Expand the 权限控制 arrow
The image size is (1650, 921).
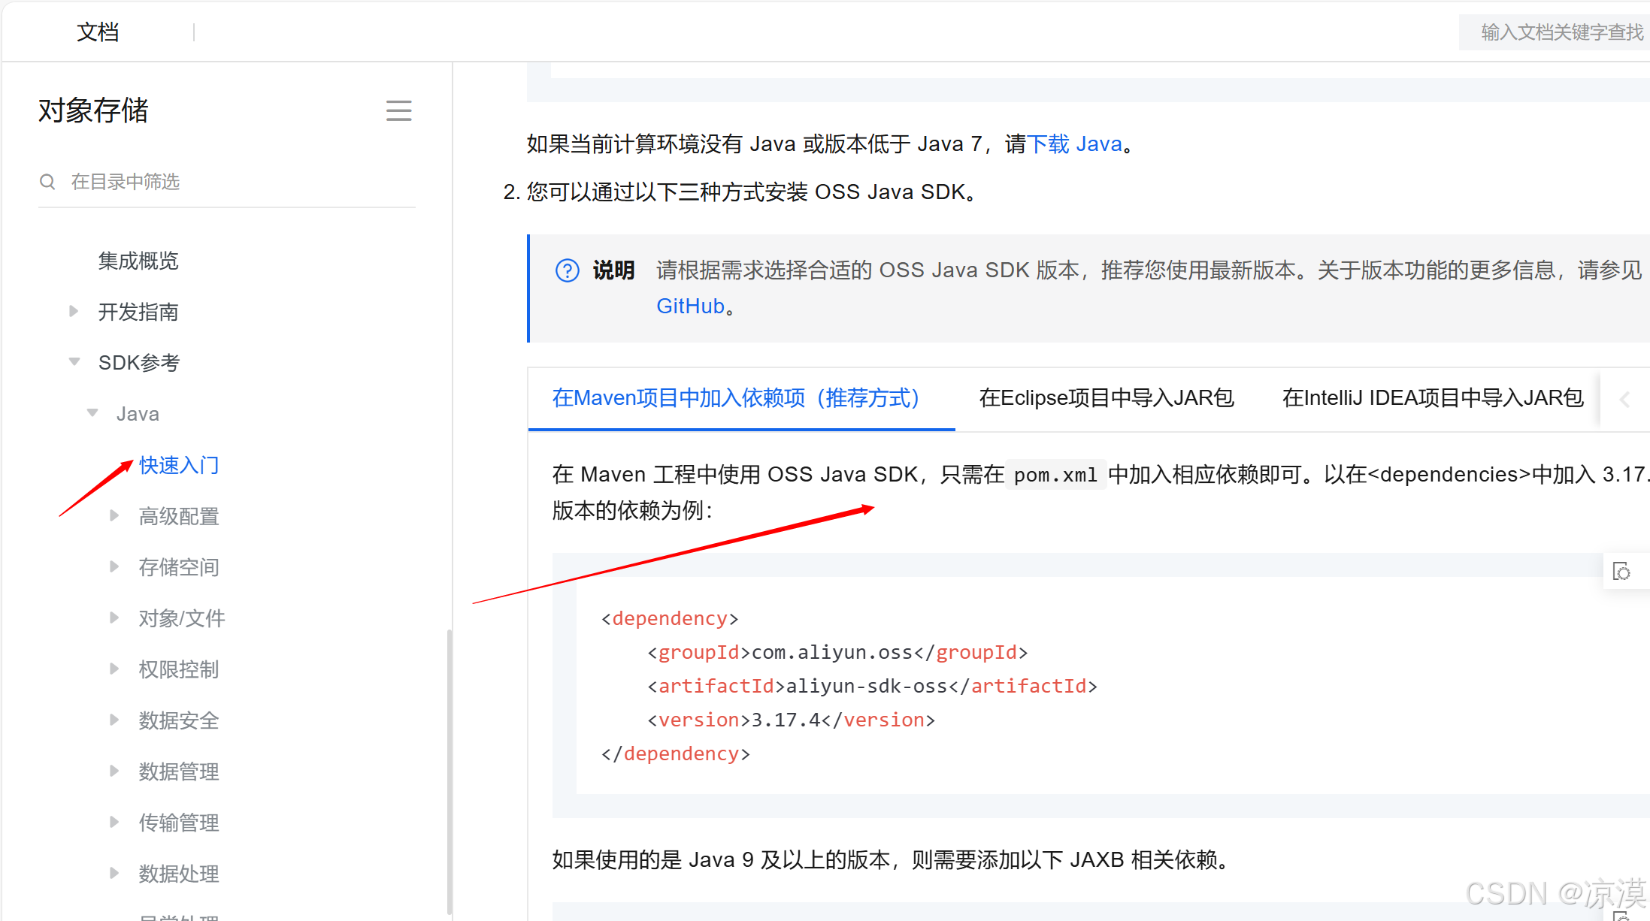[x=114, y=669]
